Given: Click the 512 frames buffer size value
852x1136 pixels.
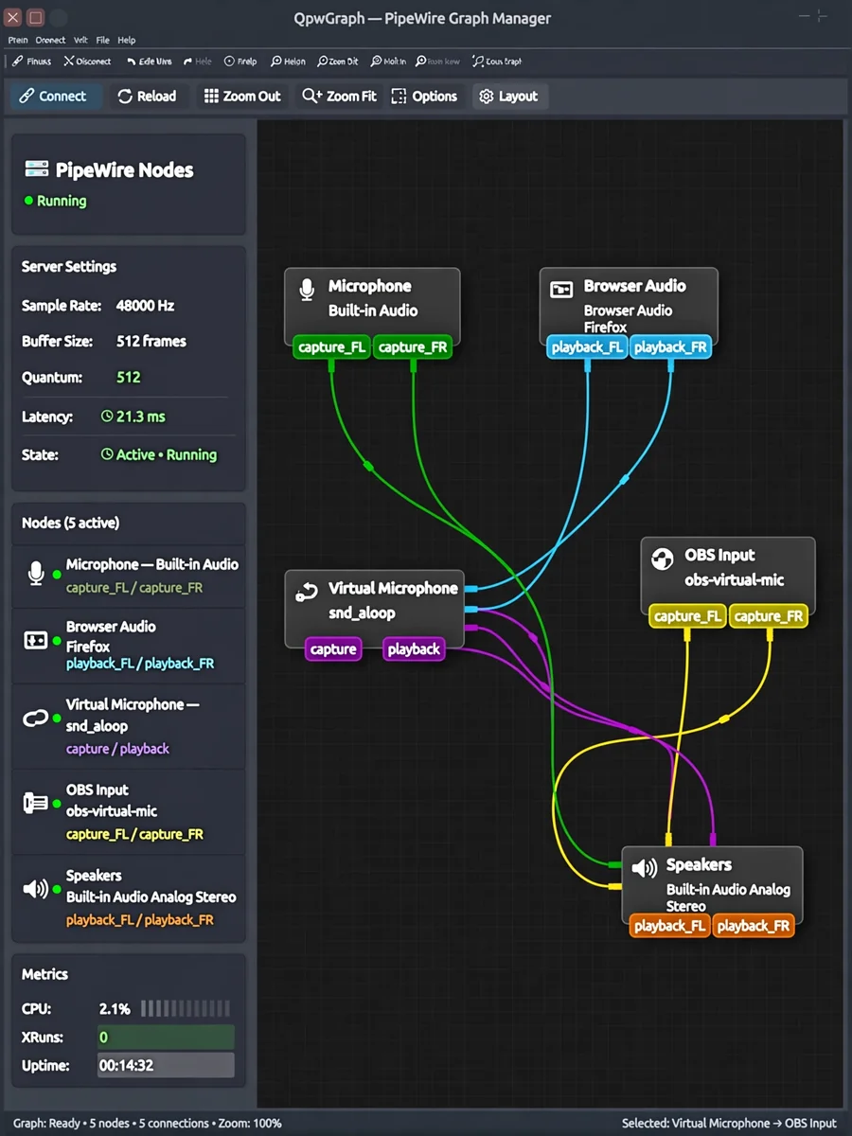Looking at the screenshot, I should click(151, 341).
